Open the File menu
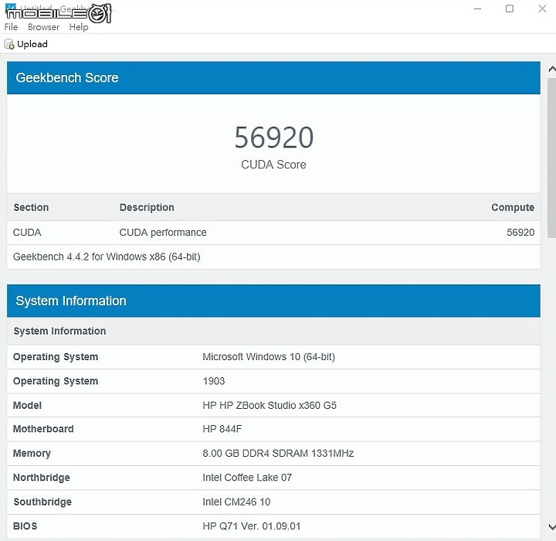The image size is (556, 541). click(x=11, y=27)
